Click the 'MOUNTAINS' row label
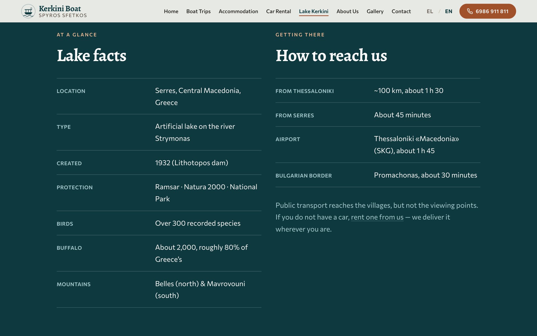This screenshot has width=537, height=336. (74, 284)
